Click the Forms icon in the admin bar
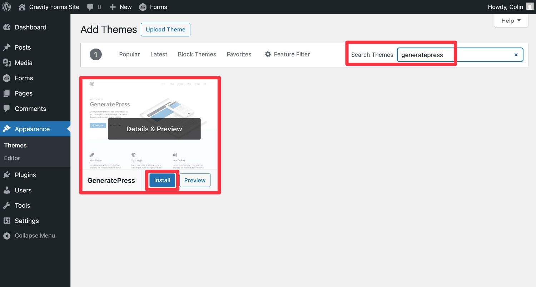 click(x=143, y=7)
